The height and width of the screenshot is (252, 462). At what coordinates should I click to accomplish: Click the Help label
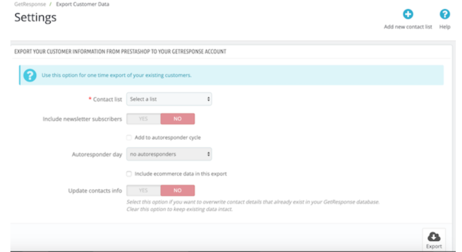click(x=444, y=27)
